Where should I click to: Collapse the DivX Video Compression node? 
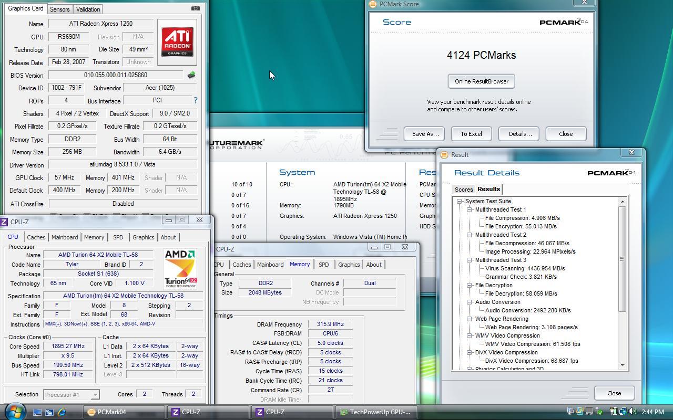click(469, 352)
